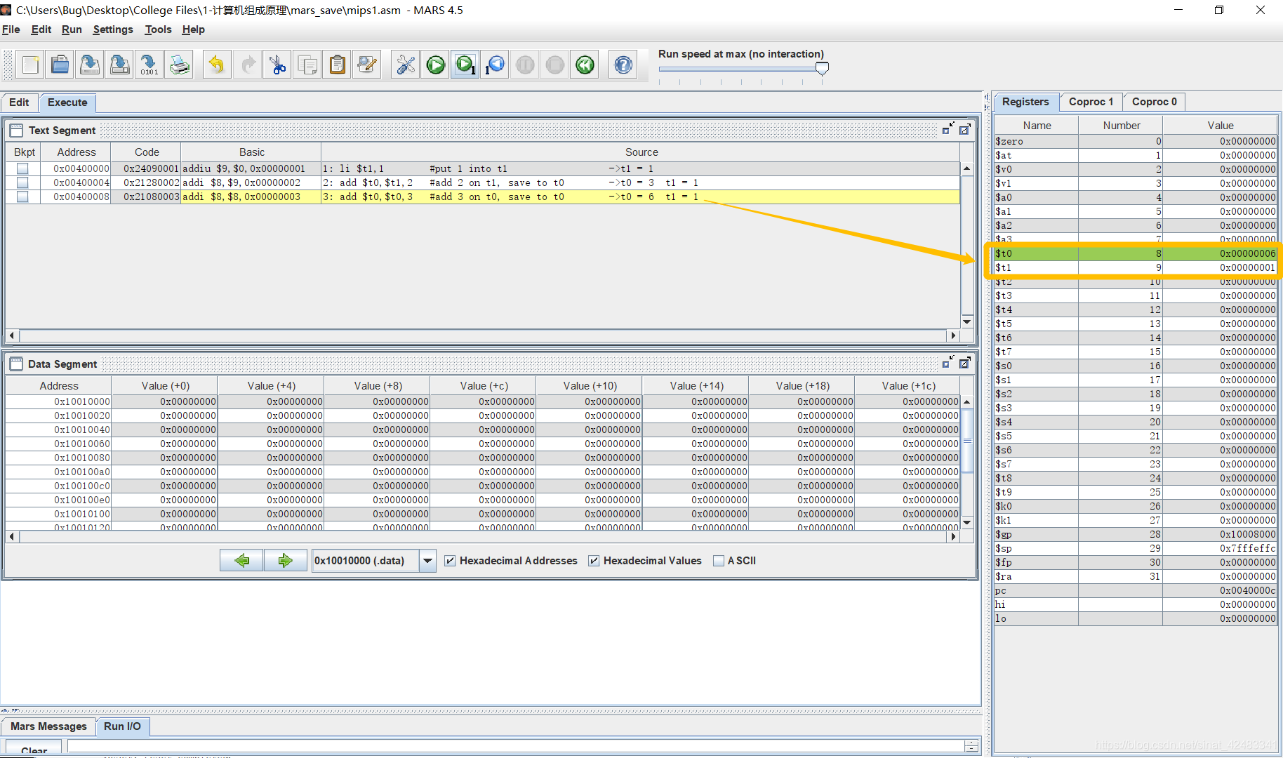This screenshot has width=1283, height=758.
Task: Click the Run speed slider handle
Action: [822, 68]
